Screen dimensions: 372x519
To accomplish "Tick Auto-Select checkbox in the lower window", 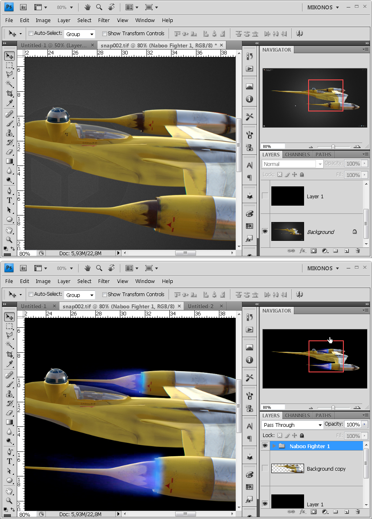I will [31, 295].
